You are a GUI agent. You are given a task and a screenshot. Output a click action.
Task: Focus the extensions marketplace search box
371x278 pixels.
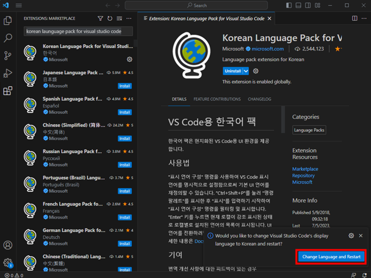point(78,31)
